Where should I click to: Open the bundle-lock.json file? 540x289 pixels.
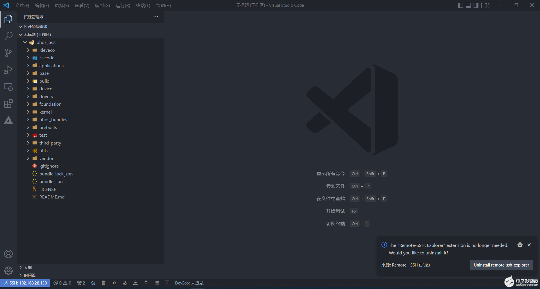coord(56,174)
